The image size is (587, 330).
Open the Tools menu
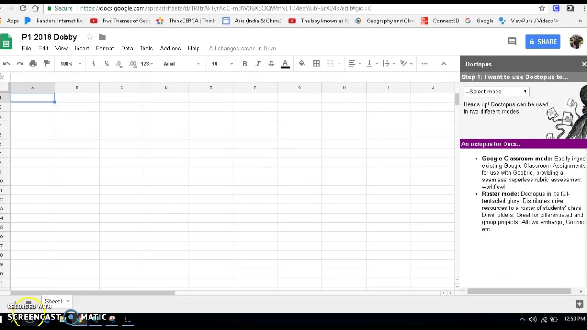(146, 48)
